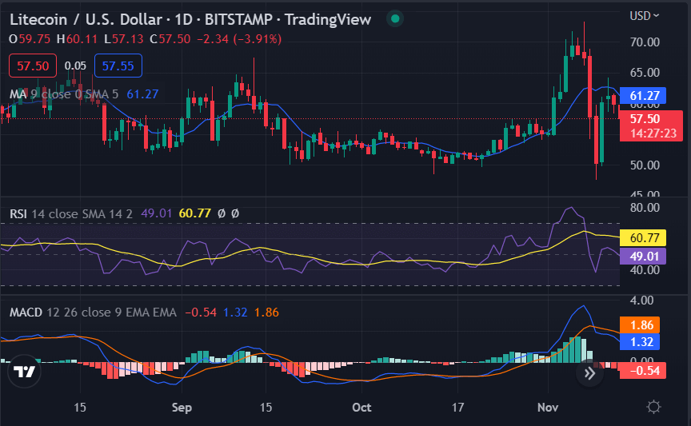Click the 70.00 price scale label
Screen dimensions: 691x426
point(645,42)
